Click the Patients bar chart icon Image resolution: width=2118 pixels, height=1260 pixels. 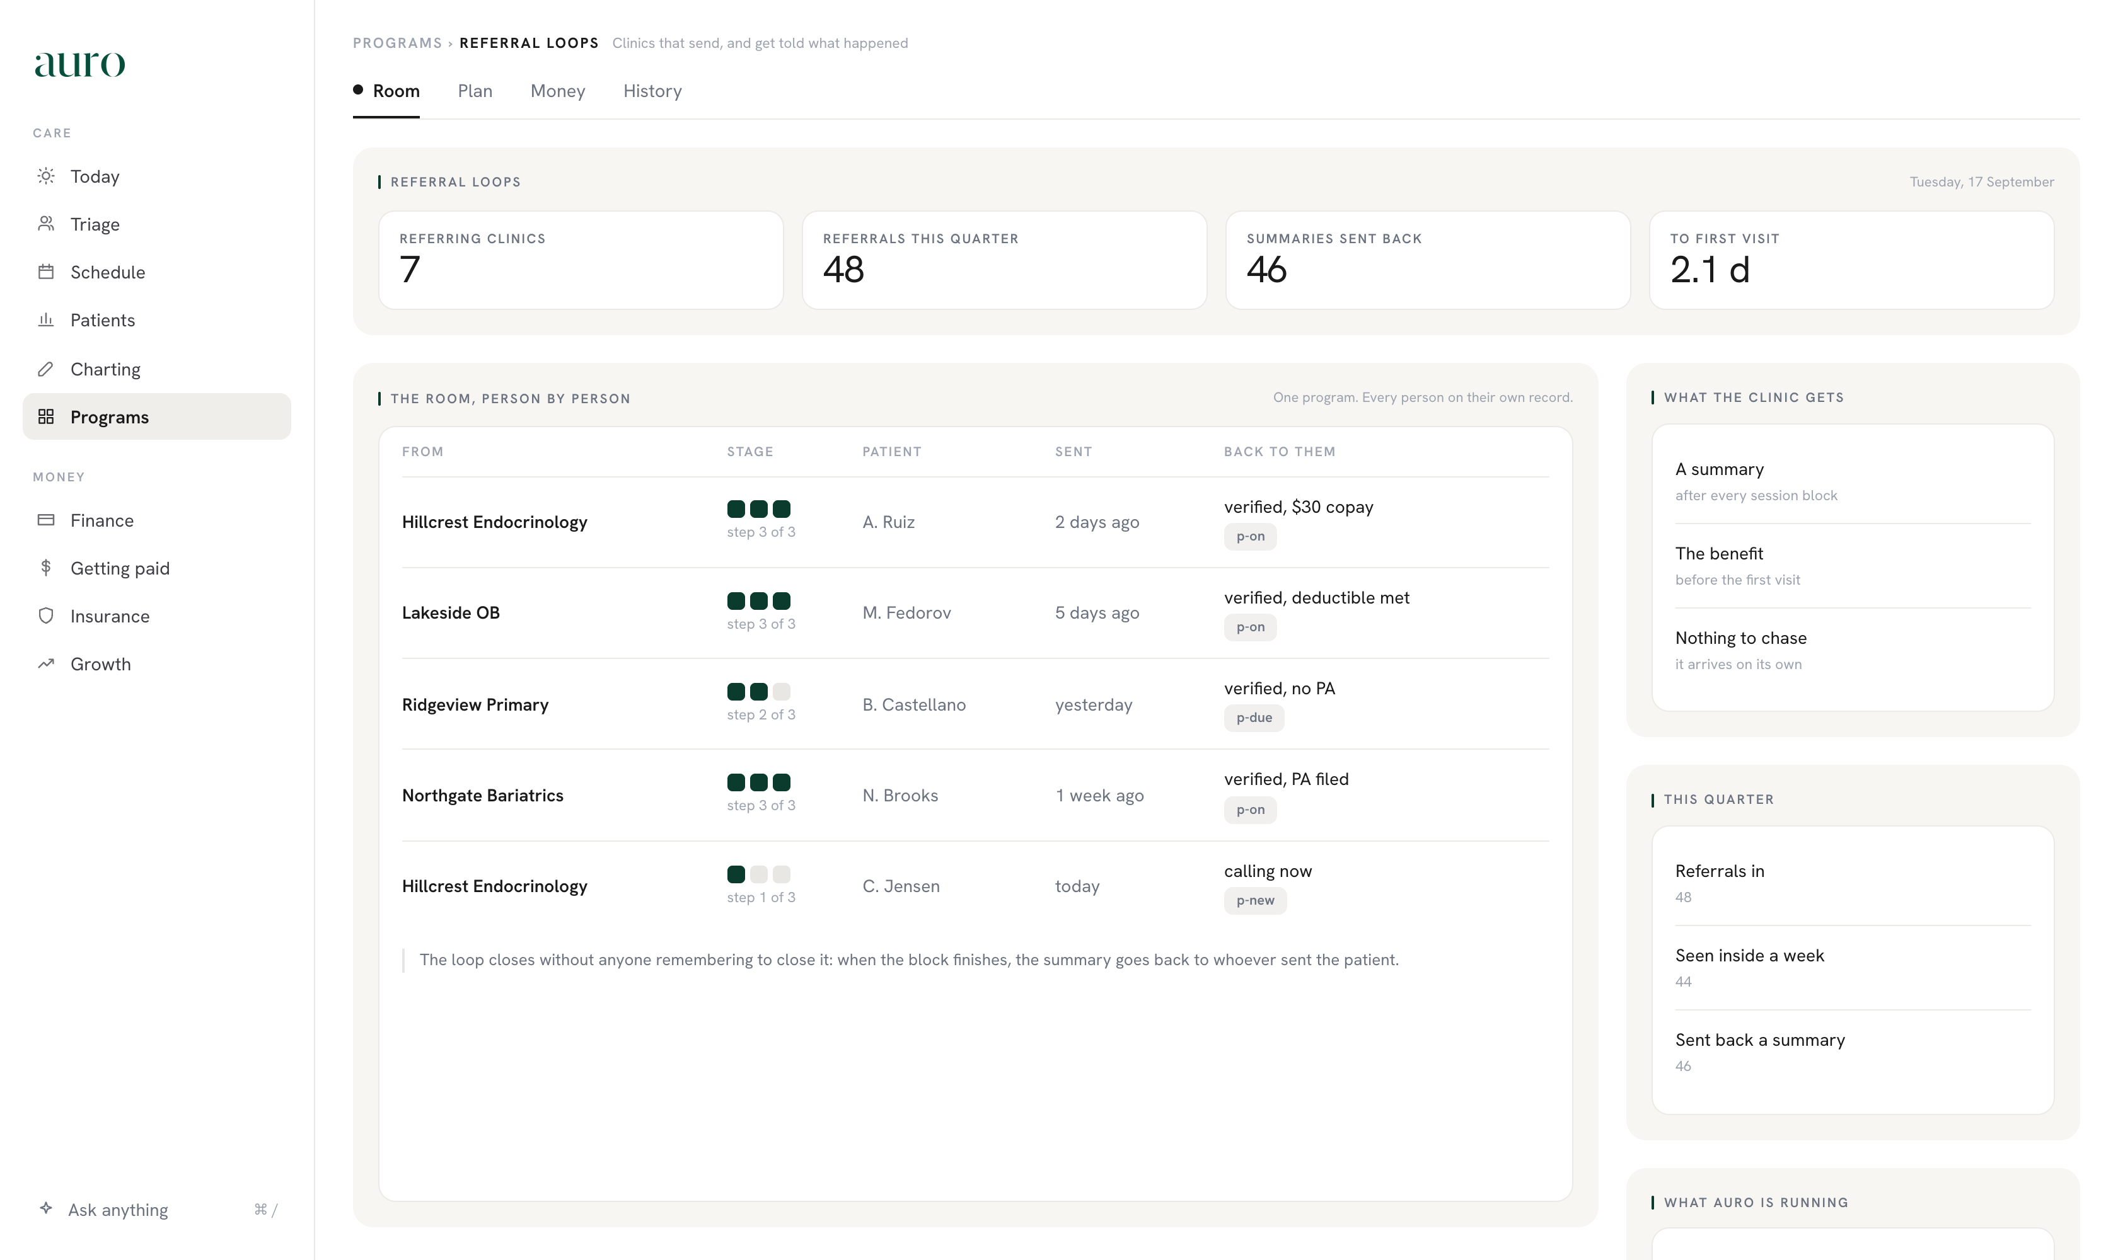[46, 319]
